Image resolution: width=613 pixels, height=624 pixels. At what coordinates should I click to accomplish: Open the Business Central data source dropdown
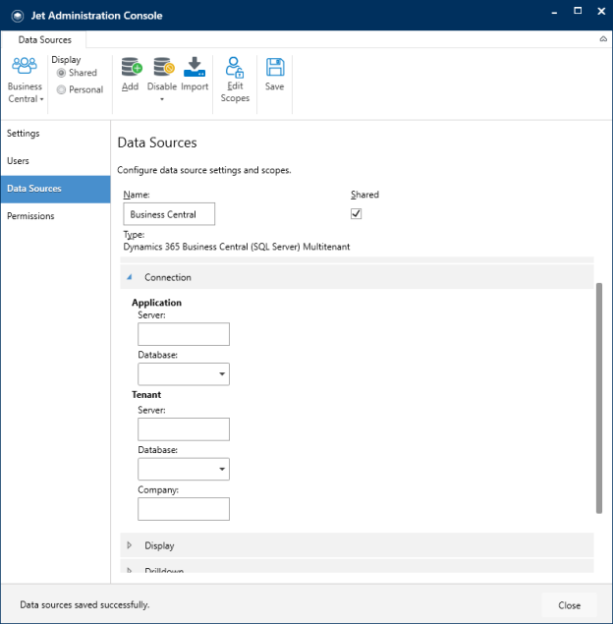26,80
